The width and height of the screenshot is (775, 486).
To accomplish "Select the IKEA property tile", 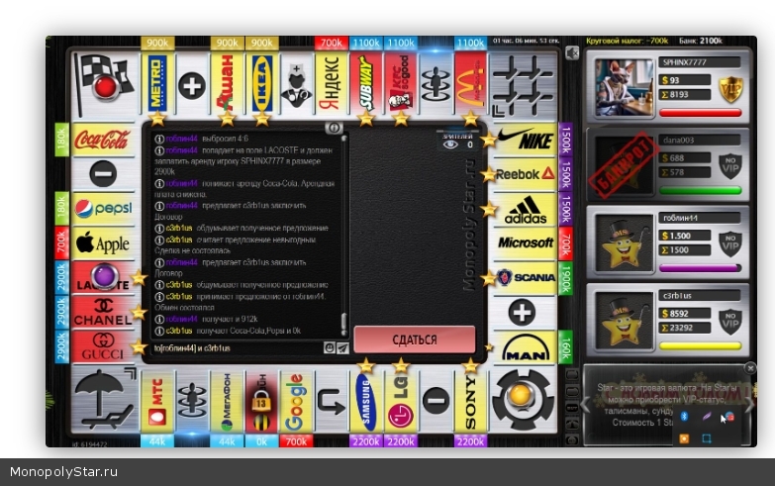I will click(261, 78).
